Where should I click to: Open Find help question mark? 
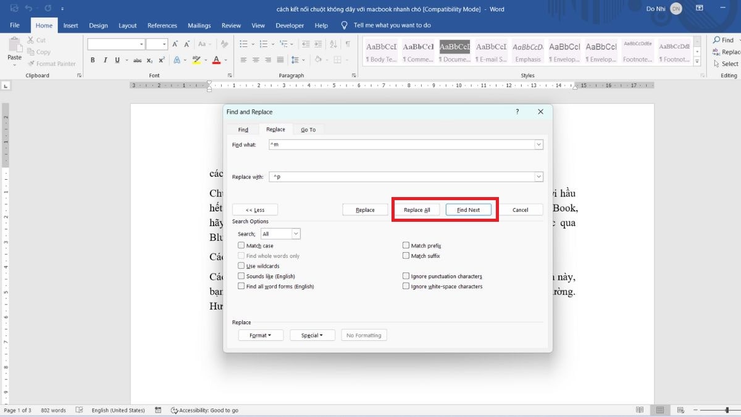pyautogui.click(x=517, y=112)
